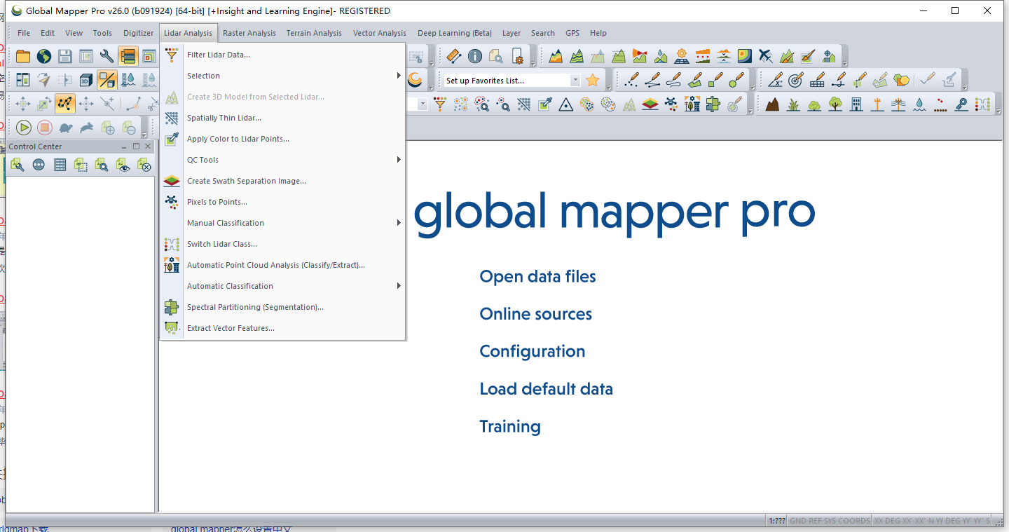This screenshot has width=1009, height=532.
Task: Click the Open data files link
Action: (537, 276)
